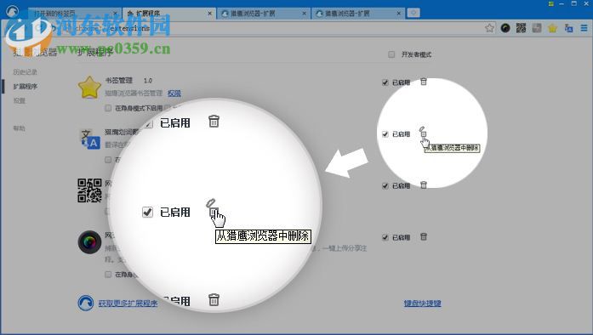Uncheck 已启用 for the camera screenshot extension
593x335 pixels.
[385, 237]
